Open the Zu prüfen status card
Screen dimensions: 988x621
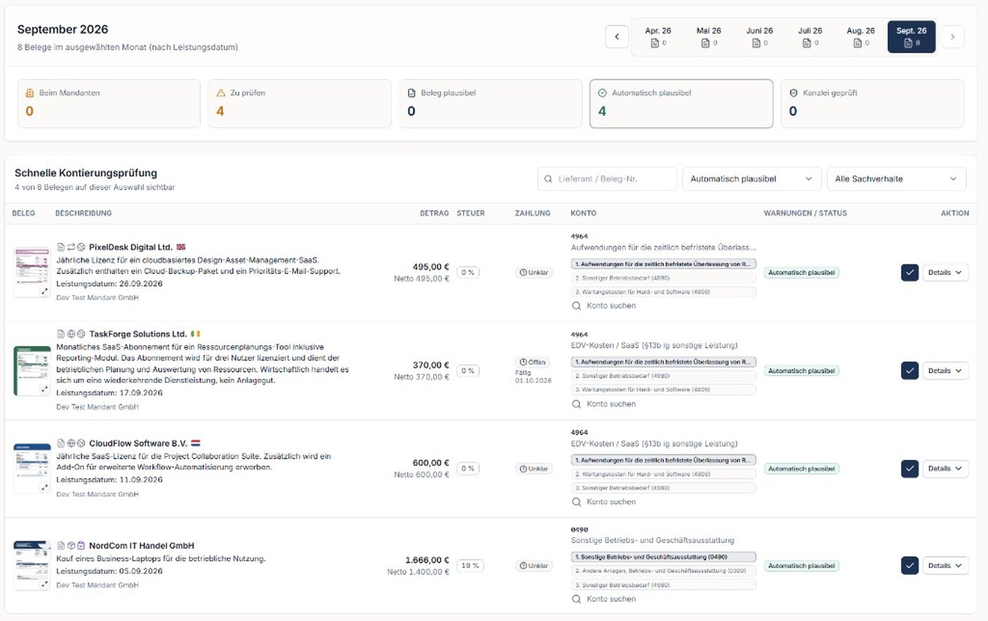(x=299, y=104)
